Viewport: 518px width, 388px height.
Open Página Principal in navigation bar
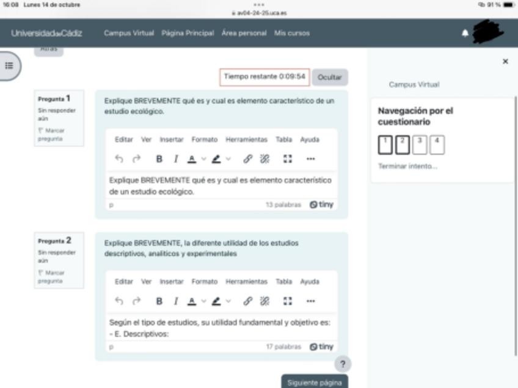188,33
